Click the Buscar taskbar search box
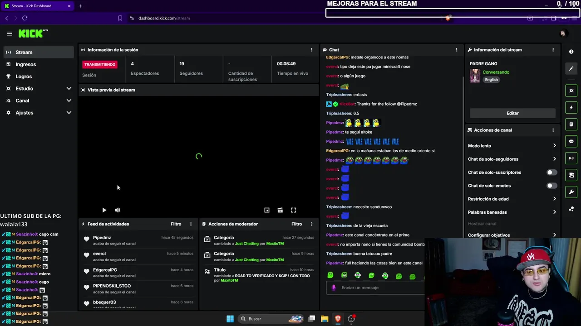The width and height of the screenshot is (581, 326). (x=271, y=319)
